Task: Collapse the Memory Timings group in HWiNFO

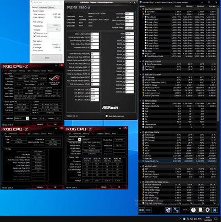Action: click(x=141, y=101)
